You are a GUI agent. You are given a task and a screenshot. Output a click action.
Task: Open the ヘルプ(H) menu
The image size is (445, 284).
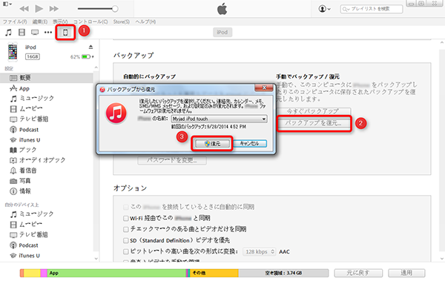145,22
